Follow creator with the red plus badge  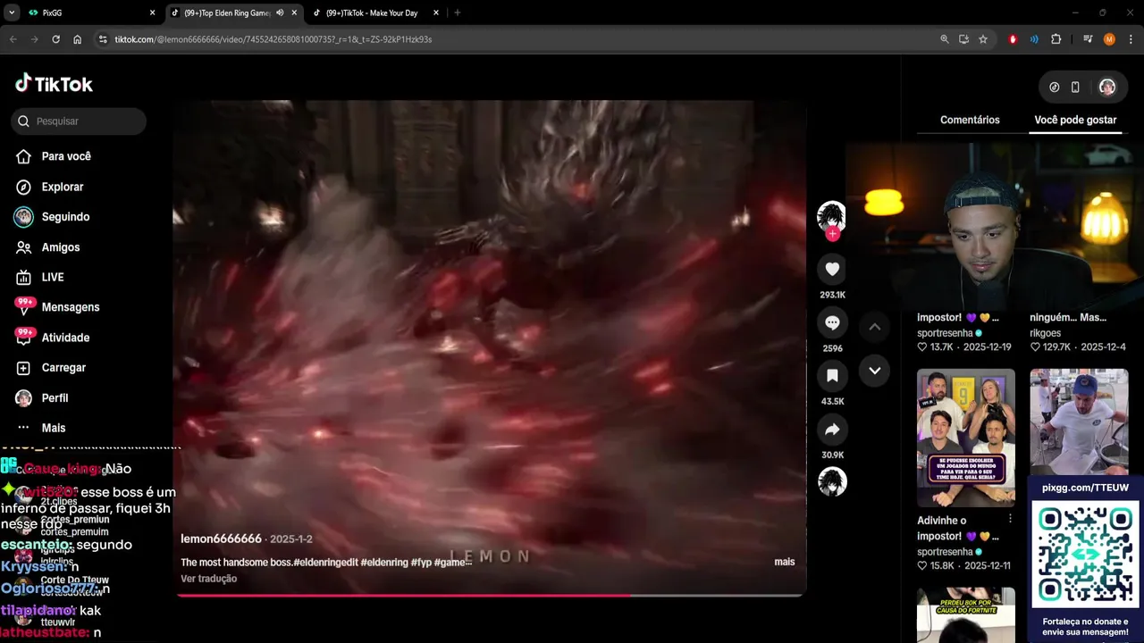point(832,234)
